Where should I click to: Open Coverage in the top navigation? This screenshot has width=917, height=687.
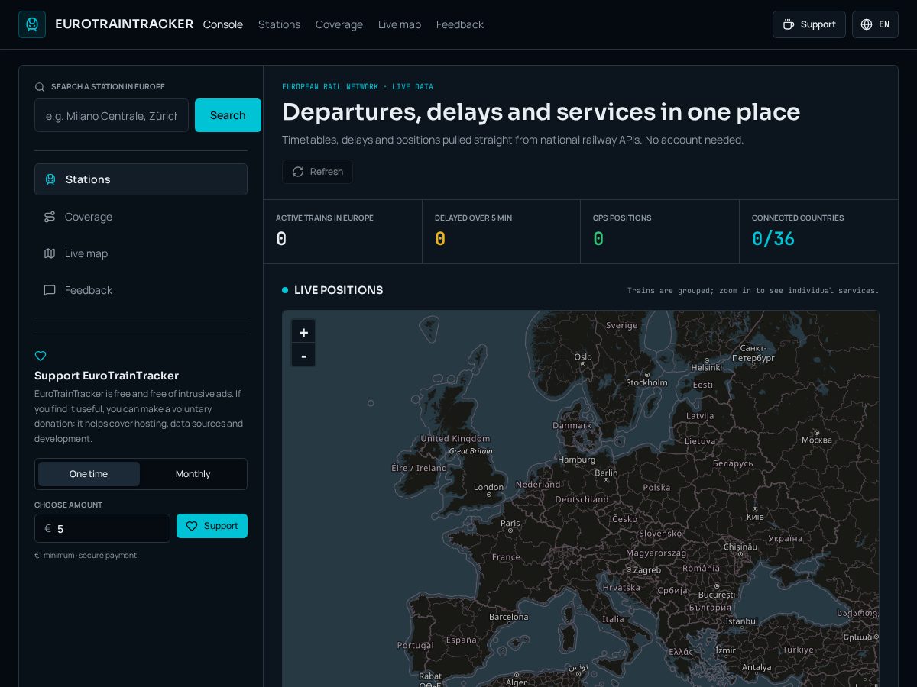tap(339, 24)
